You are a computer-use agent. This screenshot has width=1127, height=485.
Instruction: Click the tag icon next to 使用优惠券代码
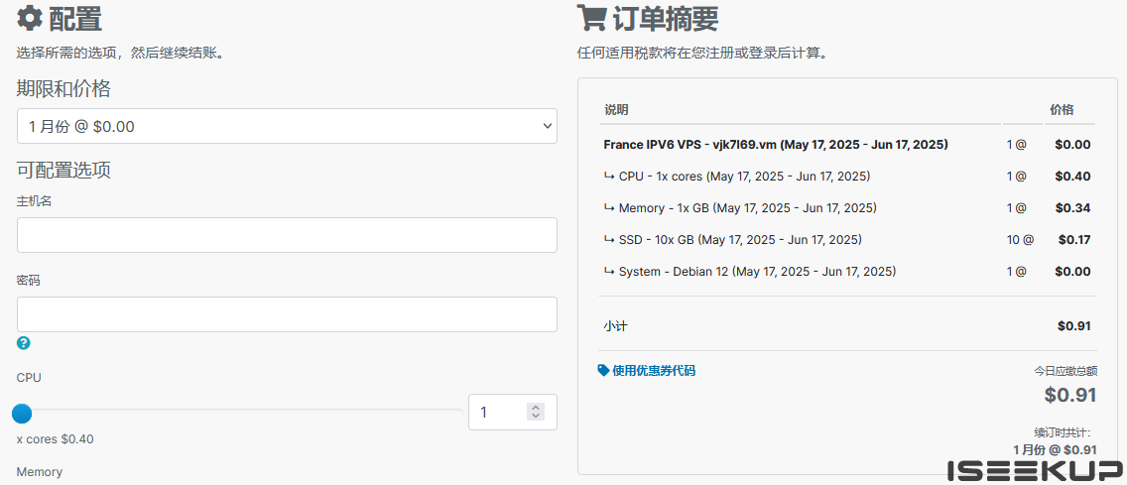[x=604, y=370]
